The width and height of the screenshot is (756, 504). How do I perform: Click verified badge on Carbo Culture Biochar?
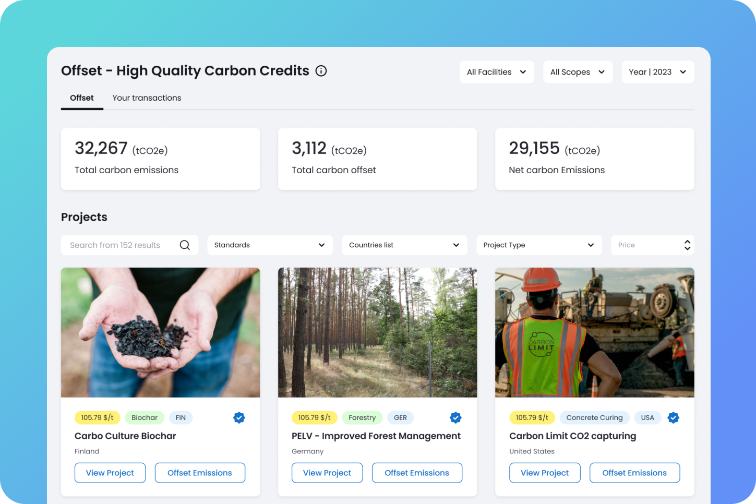click(x=239, y=417)
